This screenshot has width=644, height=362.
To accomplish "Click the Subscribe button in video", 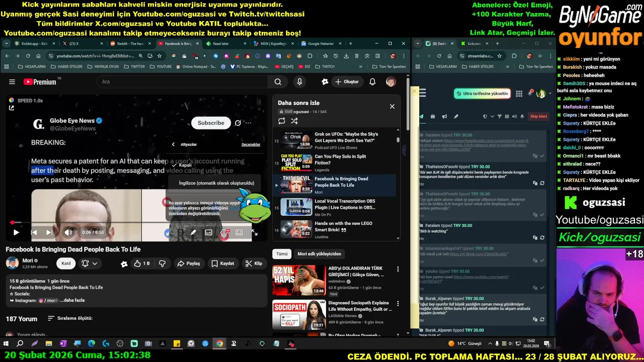I will 211,123.
